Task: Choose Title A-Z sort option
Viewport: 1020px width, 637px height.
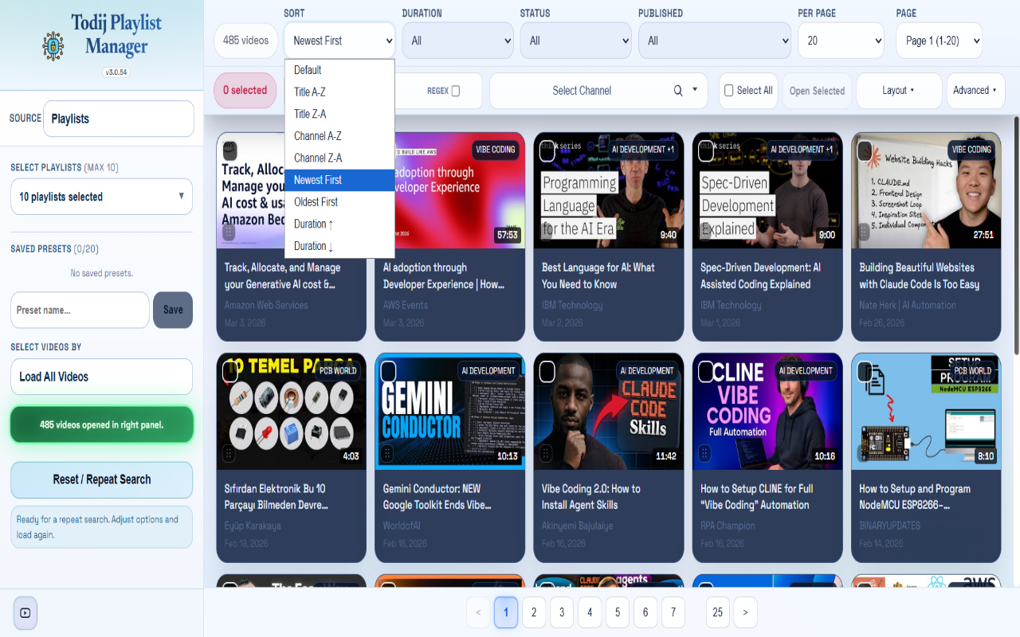Action: coord(339,92)
